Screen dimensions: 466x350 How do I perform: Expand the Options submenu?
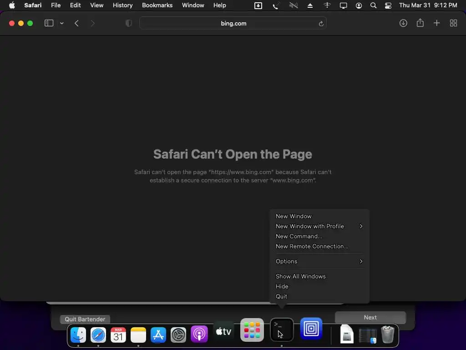pos(319,261)
